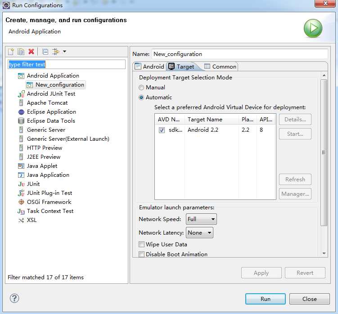
Task: Click the Android JUnit Test icon
Action: coord(21,94)
